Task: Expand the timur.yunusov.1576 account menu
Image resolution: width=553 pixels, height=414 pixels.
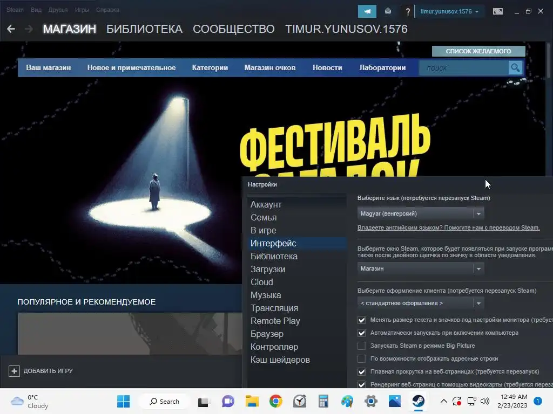Action: point(449,11)
